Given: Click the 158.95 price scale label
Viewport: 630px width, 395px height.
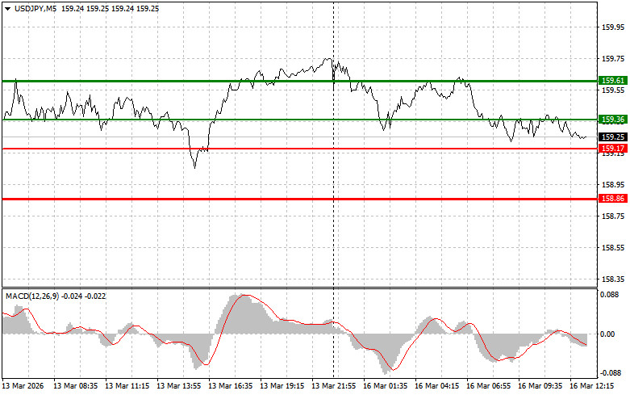Looking at the screenshot, I should (613, 185).
